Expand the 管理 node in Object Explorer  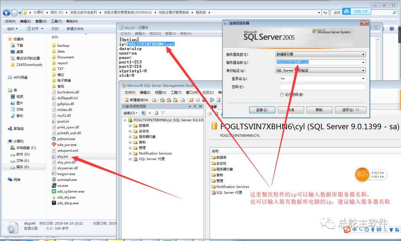point(130,148)
